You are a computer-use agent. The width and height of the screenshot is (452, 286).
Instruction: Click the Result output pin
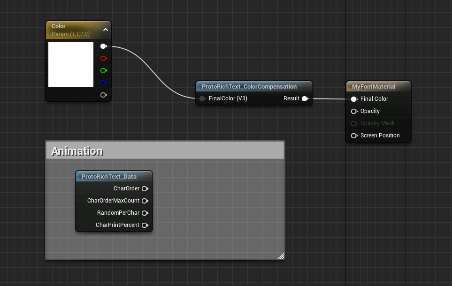(305, 98)
